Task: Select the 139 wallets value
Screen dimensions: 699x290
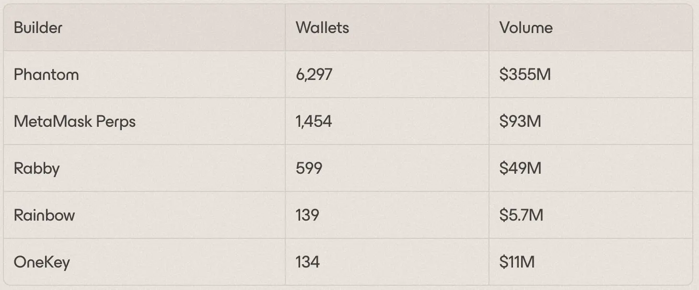Action: coord(308,215)
